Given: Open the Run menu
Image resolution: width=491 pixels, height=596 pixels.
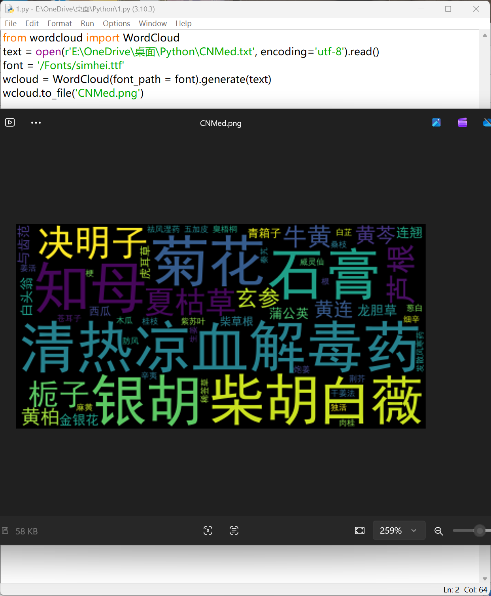Looking at the screenshot, I should [x=87, y=23].
